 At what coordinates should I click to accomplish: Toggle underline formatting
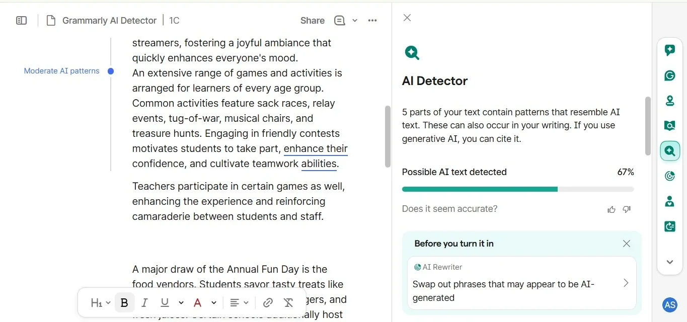165,303
